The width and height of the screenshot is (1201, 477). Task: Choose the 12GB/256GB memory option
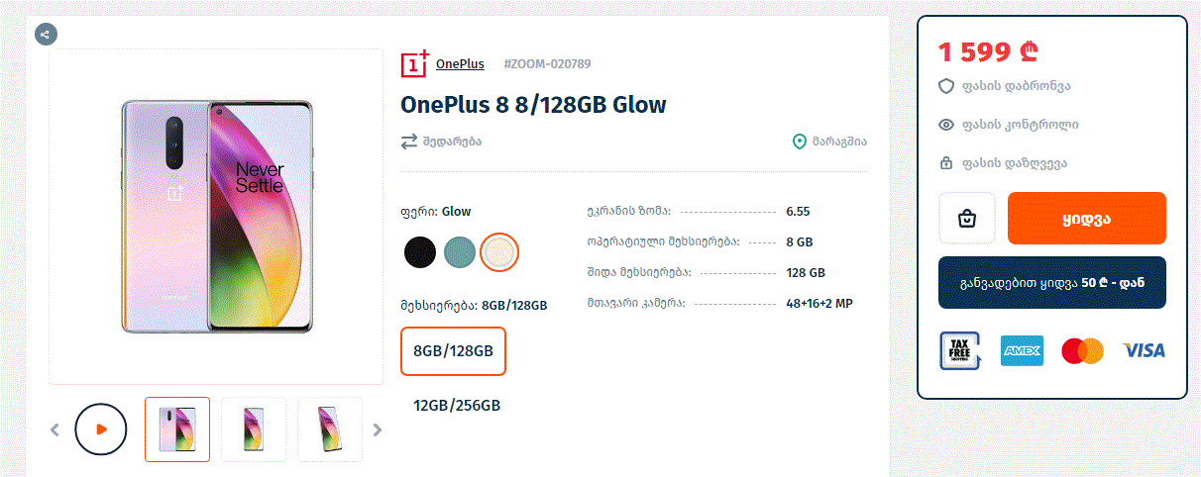coord(457,406)
